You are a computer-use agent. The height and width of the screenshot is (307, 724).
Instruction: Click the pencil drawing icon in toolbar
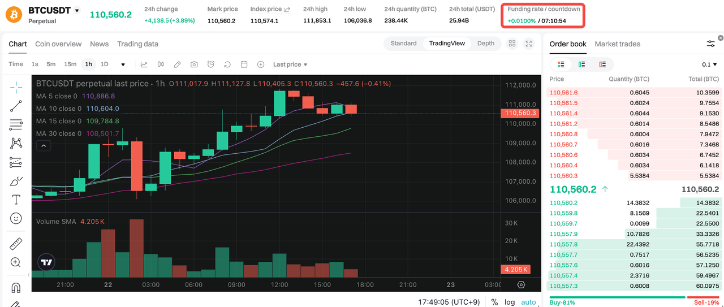click(177, 64)
